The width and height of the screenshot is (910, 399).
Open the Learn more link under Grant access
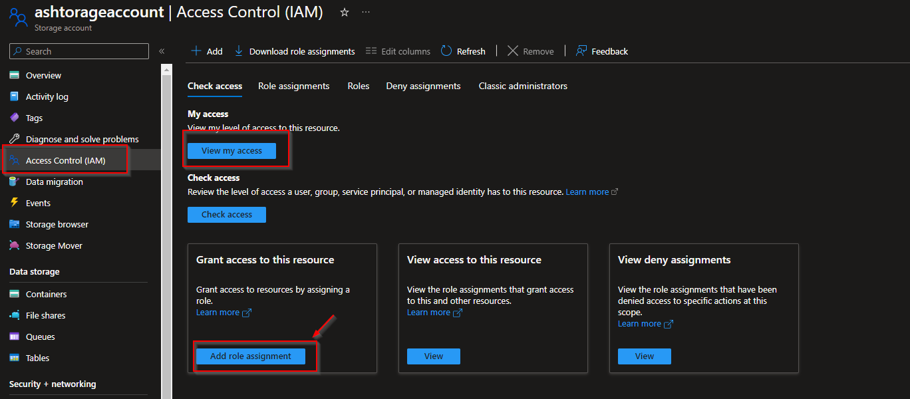coord(218,312)
